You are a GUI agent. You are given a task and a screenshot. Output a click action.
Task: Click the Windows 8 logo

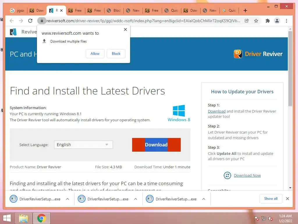pos(179,113)
